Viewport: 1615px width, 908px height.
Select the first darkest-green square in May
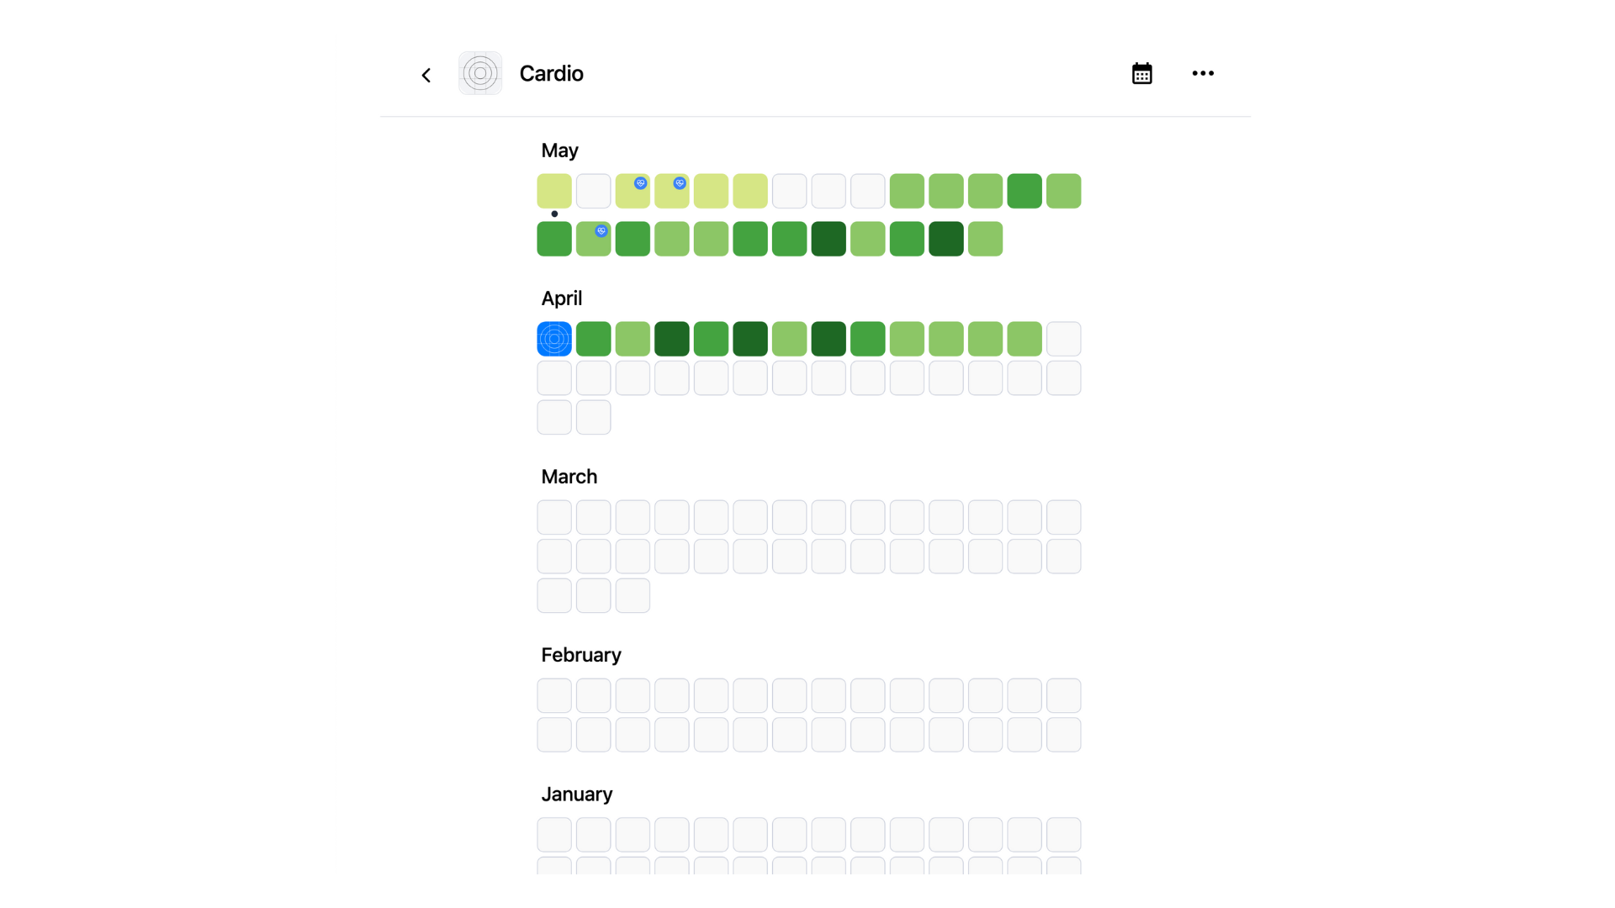[x=829, y=239]
